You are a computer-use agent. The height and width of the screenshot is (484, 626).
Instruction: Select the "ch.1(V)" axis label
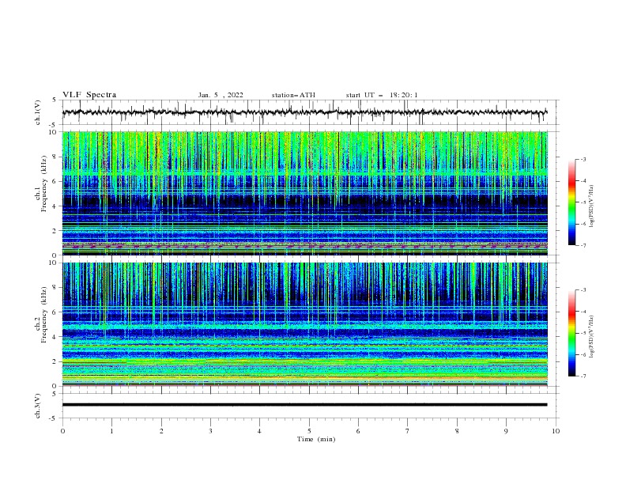coord(38,112)
